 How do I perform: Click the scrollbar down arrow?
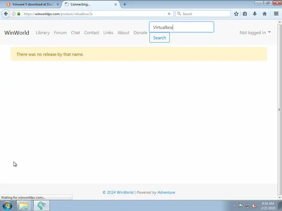280,198
